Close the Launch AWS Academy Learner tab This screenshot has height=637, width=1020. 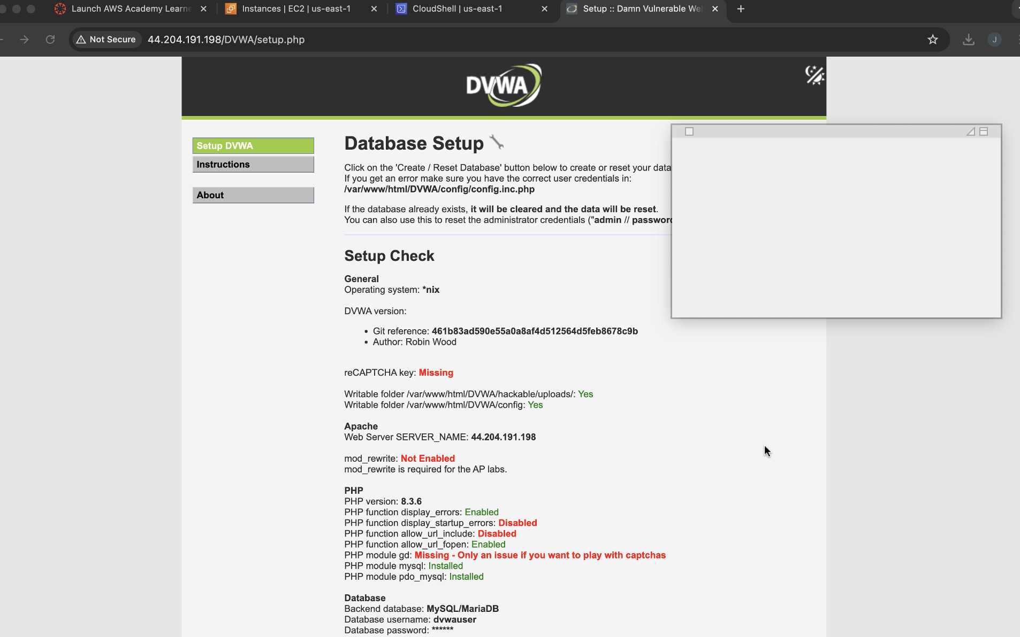203,9
